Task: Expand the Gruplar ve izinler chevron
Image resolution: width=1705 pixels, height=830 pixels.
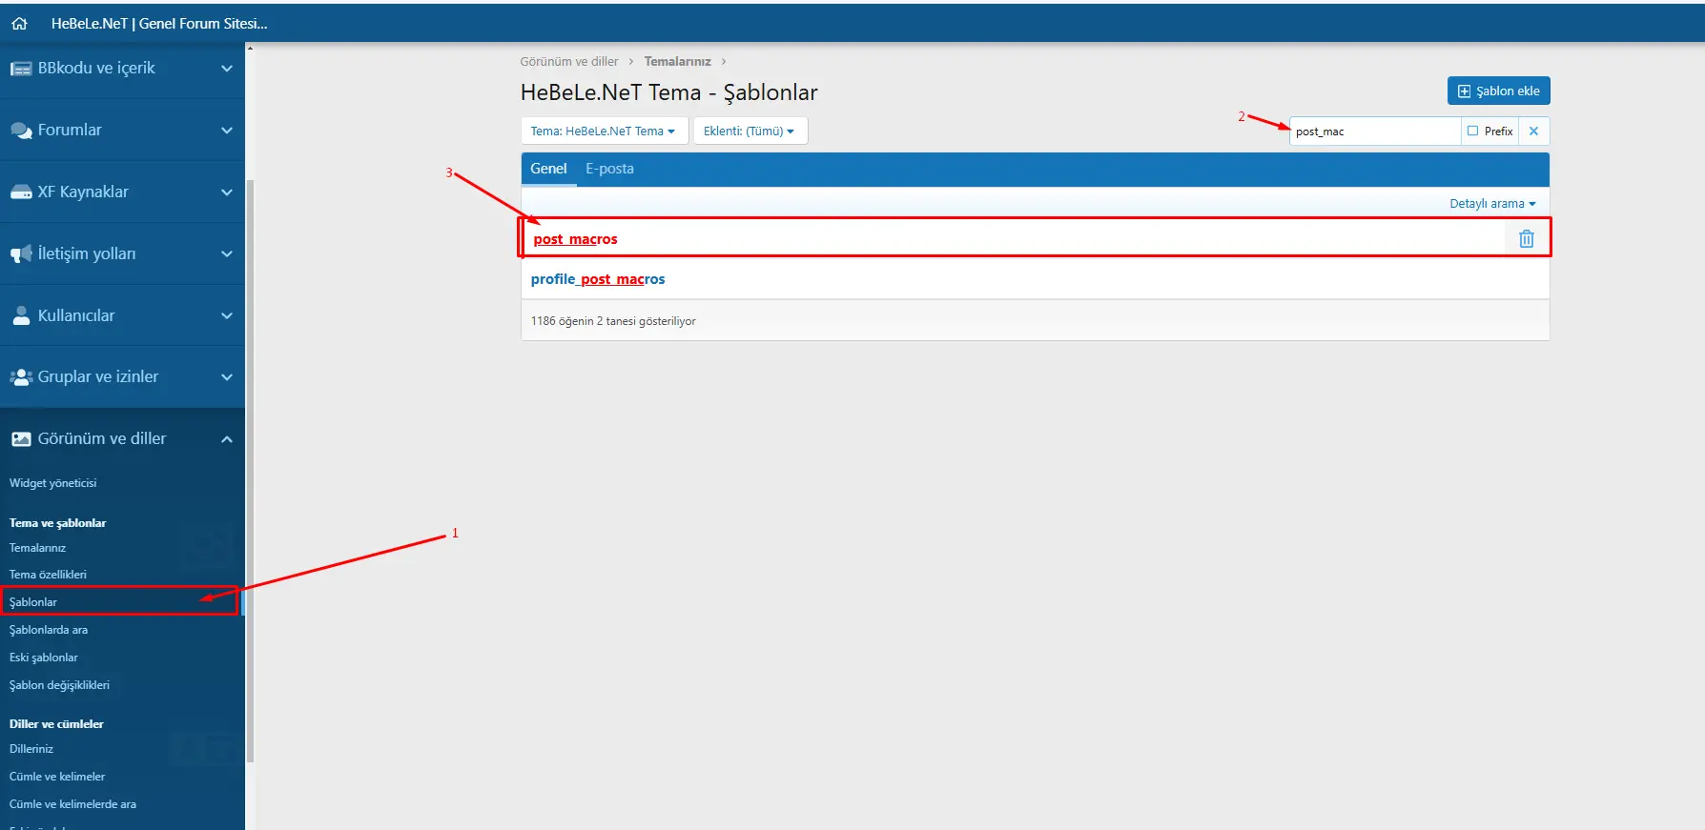Action: (x=227, y=377)
